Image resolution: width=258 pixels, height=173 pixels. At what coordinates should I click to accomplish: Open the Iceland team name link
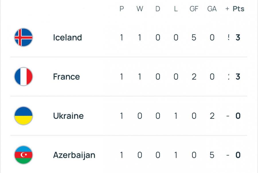(x=67, y=38)
